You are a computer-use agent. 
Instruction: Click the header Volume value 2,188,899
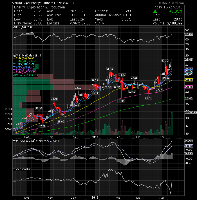tap(175, 23)
